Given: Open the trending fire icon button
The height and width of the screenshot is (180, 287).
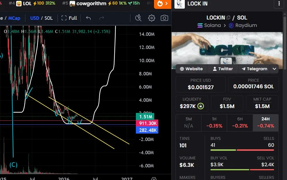Looking at the screenshot, I should [x=163, y=4].
